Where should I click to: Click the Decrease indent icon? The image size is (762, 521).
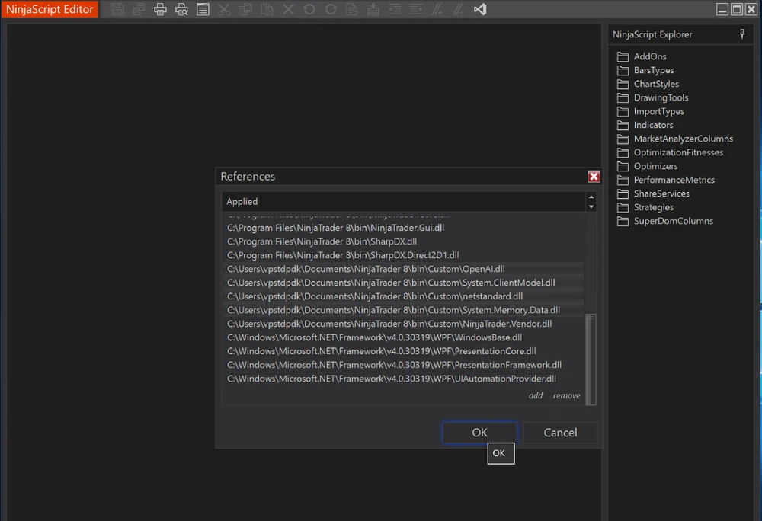click(x=395, y=9)
